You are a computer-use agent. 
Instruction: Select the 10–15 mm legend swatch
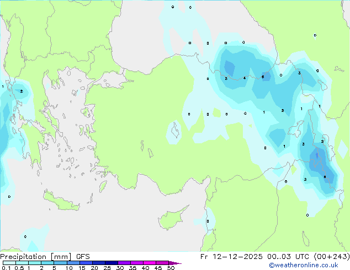[x=73, y=263]
